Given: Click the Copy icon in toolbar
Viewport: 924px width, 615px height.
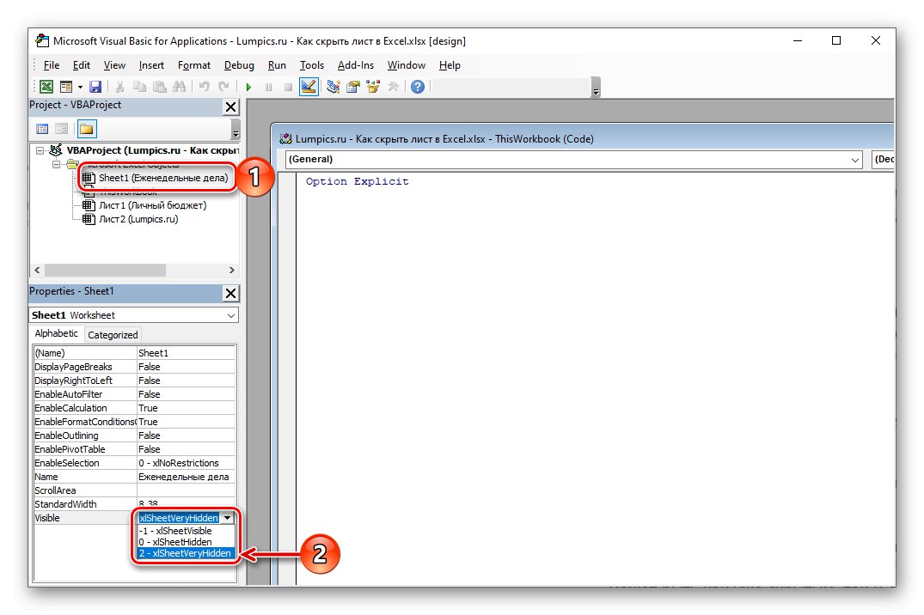Looking at the screenshot, I should pos(139,88).
